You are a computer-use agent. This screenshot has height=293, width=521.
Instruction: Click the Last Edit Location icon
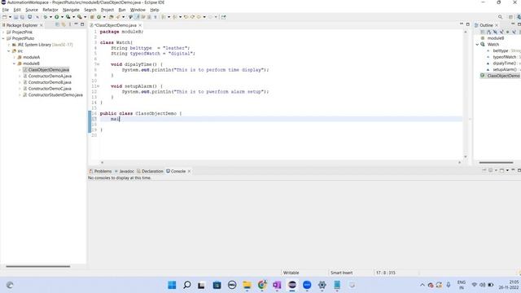pyautogui.click(x=186, y=17)
